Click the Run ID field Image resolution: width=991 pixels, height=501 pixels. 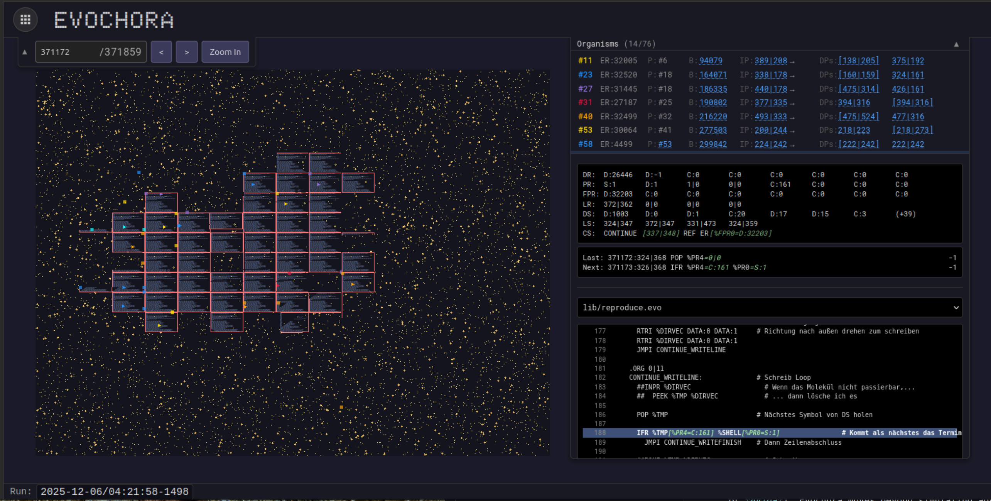(x=115, y=492)
